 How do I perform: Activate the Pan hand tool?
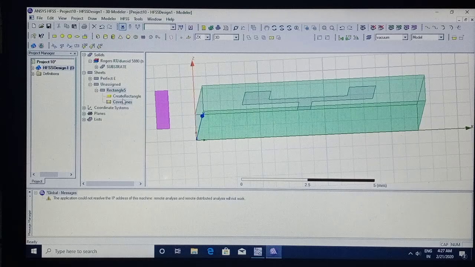pyautogui.click(x=266, y=27)
